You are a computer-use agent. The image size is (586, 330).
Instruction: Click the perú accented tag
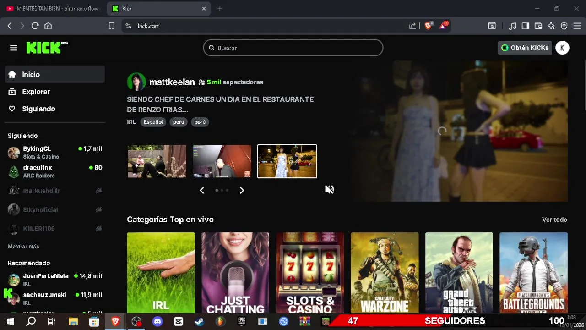point(200,122)
